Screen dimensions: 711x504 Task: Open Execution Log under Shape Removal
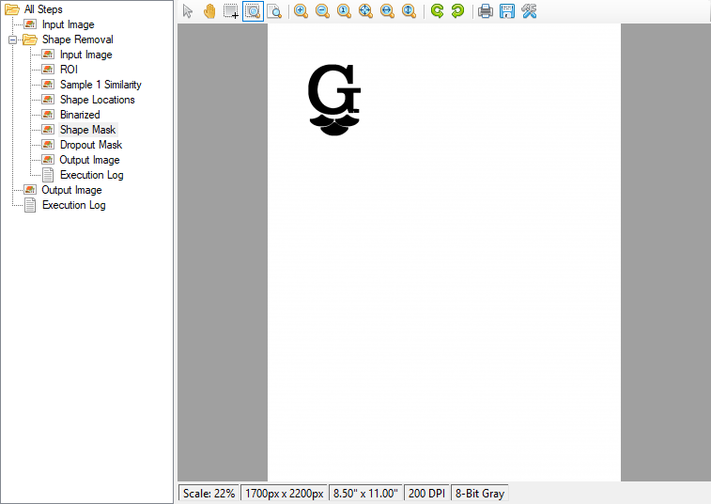coord(91,175)
